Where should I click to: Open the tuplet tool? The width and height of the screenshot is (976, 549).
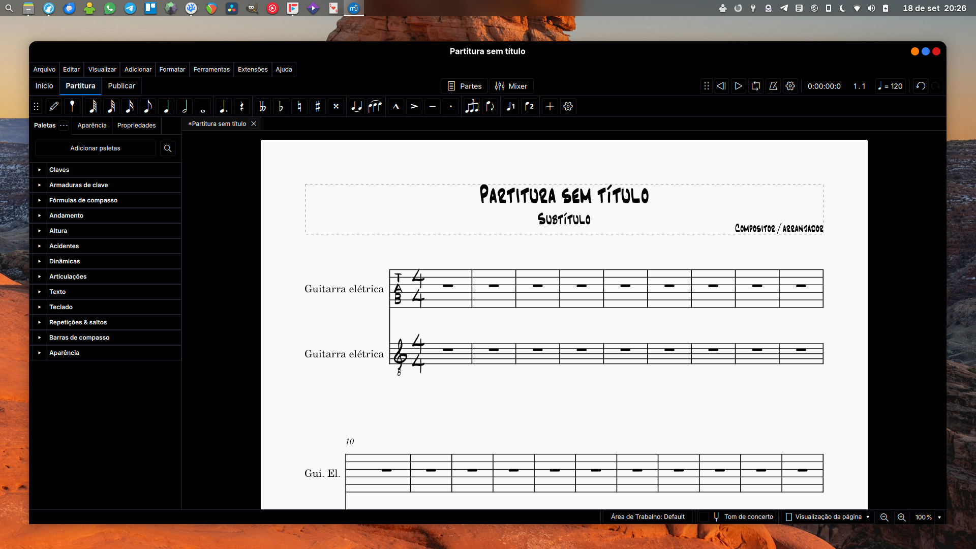pyautogui.click(x=472, y=106)
